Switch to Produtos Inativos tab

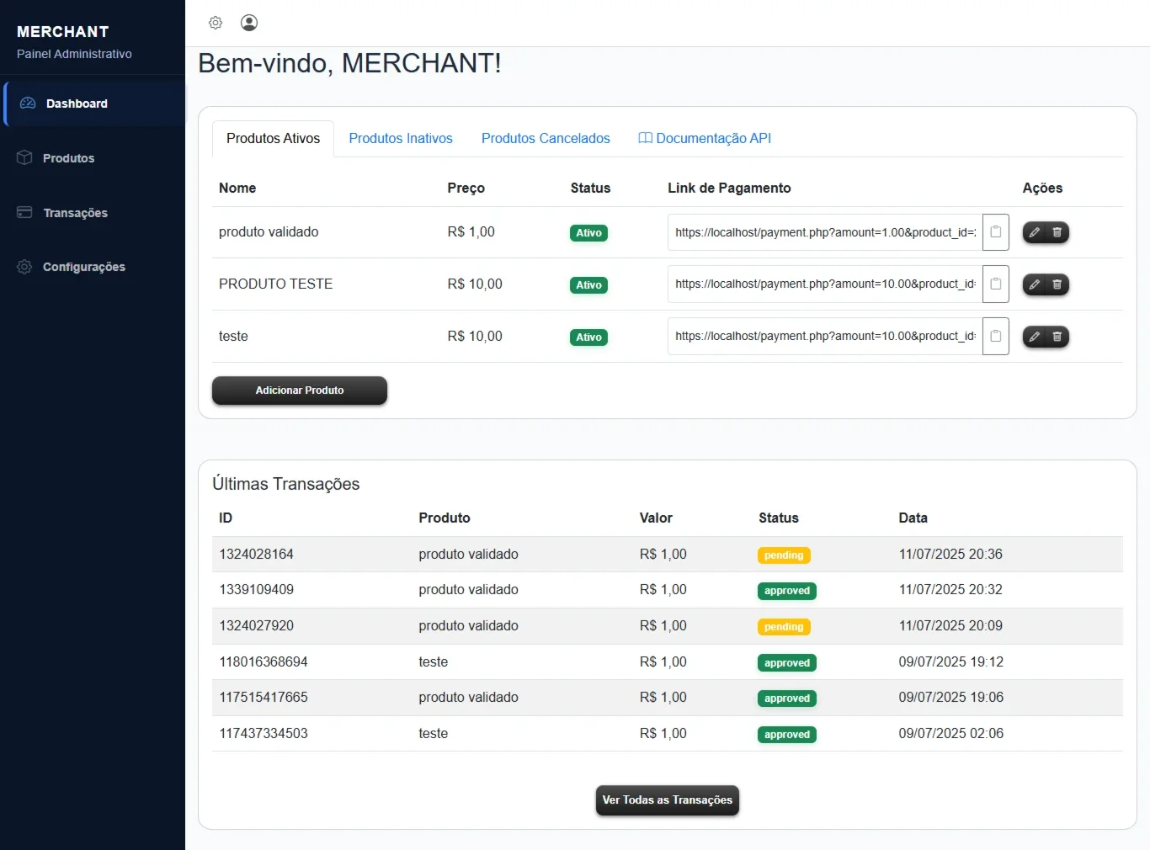[x=401, y=139]
